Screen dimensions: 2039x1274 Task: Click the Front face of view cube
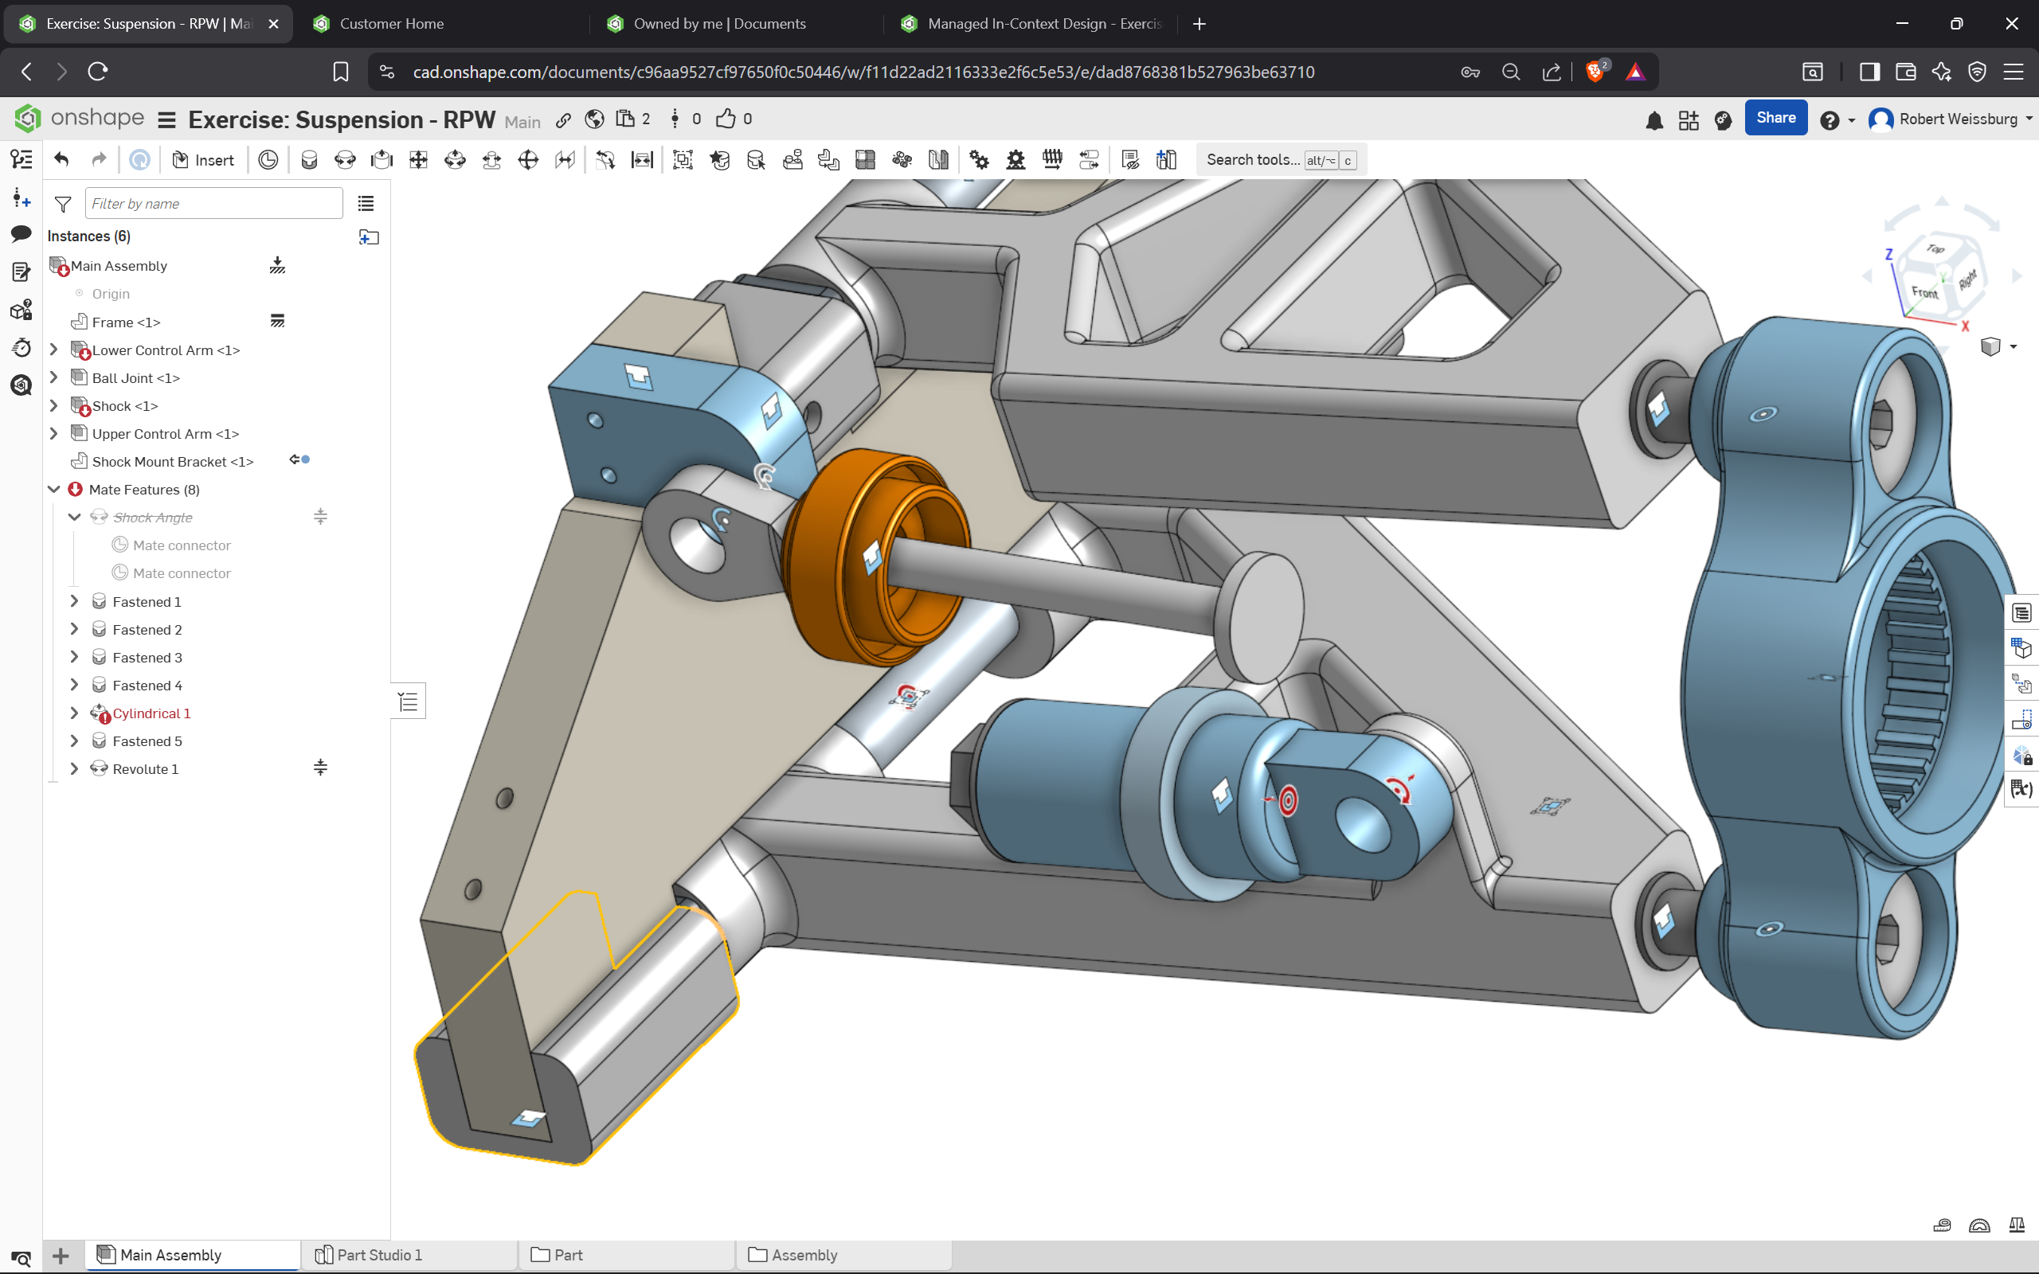click(1924, 292)
